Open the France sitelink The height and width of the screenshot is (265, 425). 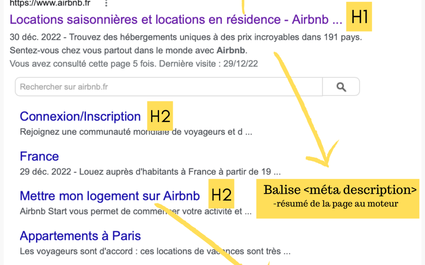[39, 156]
